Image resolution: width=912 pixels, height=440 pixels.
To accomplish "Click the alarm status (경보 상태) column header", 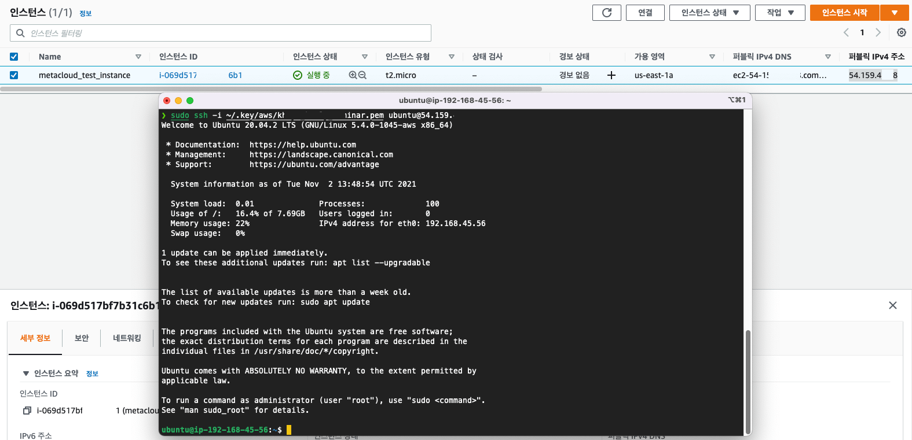I will [x=574, y=57].
